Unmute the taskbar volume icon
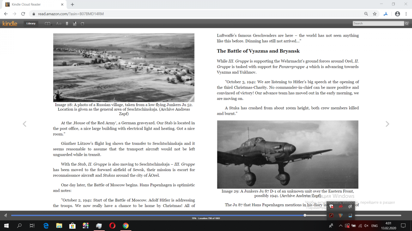Image resolution: width=412 pixels, height=231 pixels. (366, 226)
